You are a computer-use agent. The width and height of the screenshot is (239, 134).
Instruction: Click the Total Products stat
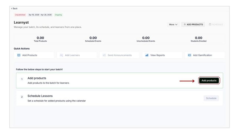click(40, 39)
